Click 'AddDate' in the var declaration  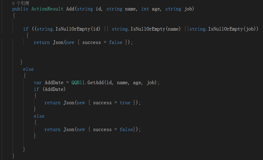54,83
